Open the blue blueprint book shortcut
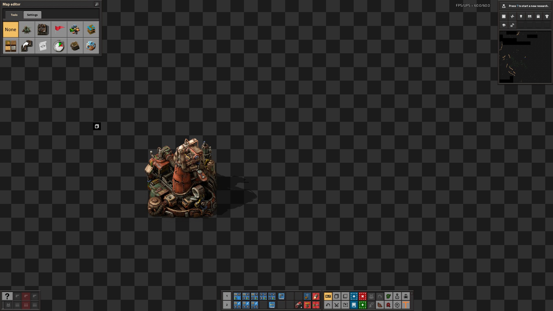The width and height of the screenshot is (553, 311). 354,305
